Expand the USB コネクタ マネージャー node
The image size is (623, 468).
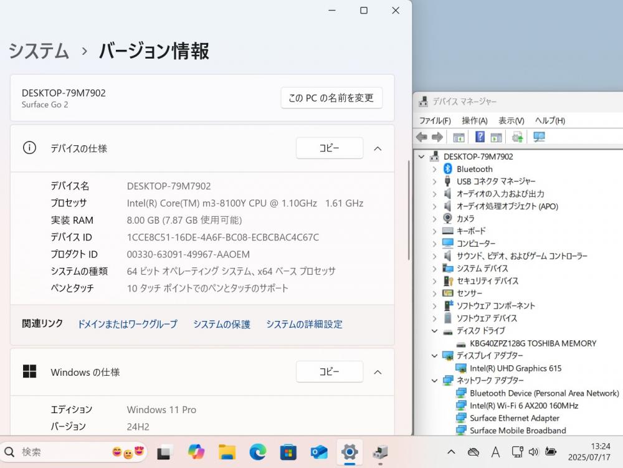click(x=435, y=181)
